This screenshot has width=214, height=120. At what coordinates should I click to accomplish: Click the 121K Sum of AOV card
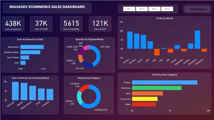100,24
